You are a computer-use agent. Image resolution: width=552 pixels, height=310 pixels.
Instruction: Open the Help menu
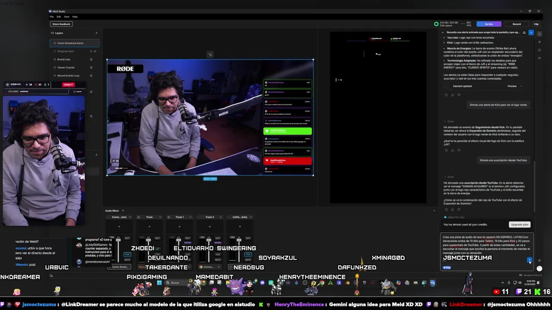pos(75,16)
